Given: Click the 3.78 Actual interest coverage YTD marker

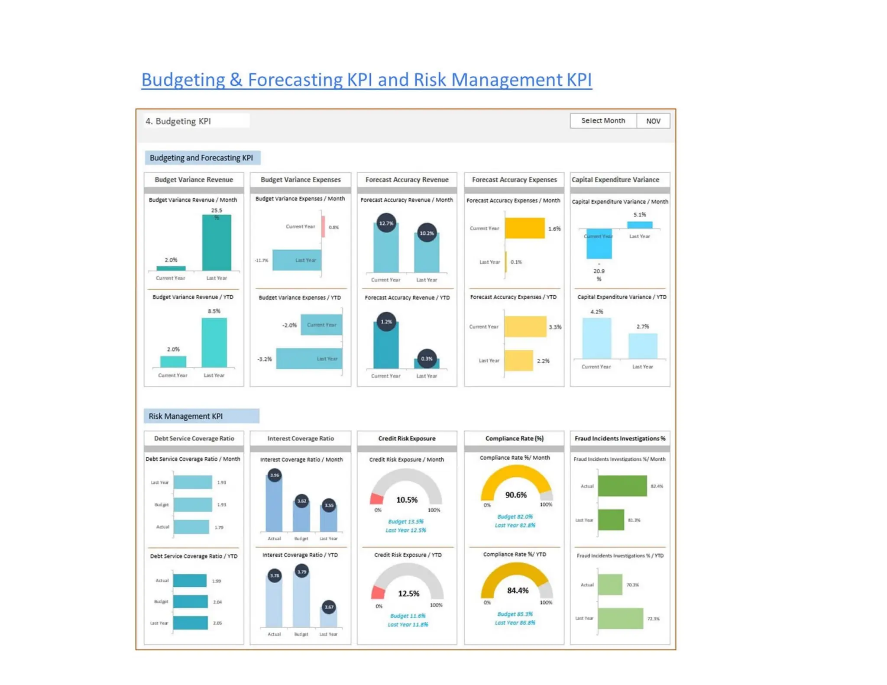Looking at the screenshot, I should point(275,576).
